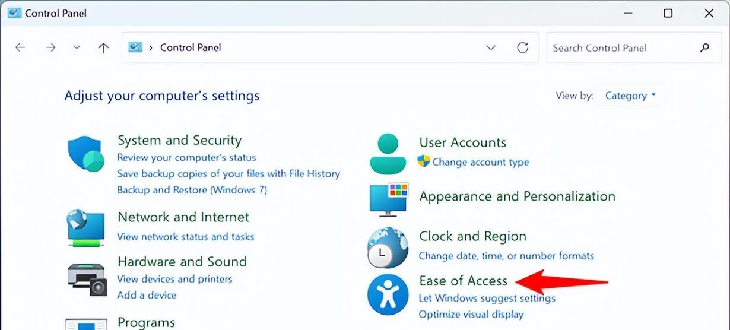The image size is (730, 330).
Task: Click the shield icon beside Change account type
Action: [424, 161]
